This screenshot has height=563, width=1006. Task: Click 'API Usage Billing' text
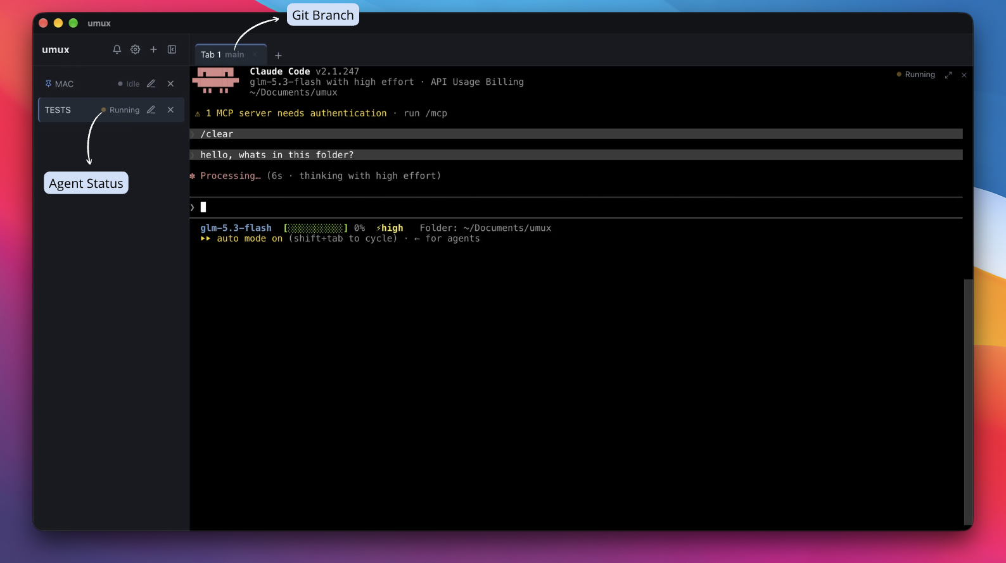(477, 82)
